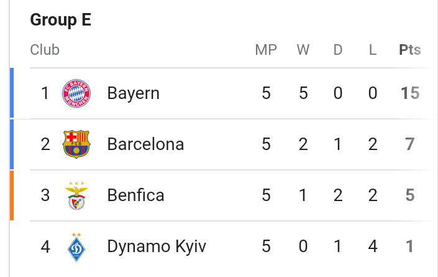438x277 pixels.
Task: Click the orange qualification bar beside Benfica
Action: point(12,195)
